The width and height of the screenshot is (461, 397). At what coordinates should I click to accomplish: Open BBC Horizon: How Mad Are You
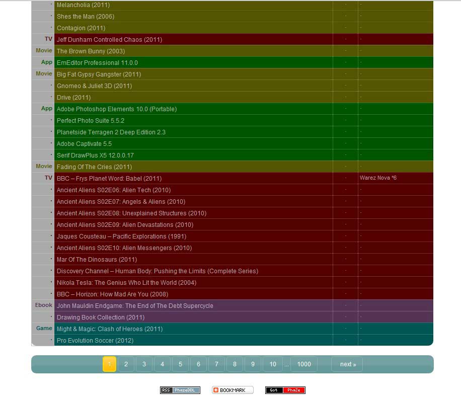[112, 294]
